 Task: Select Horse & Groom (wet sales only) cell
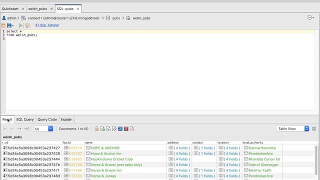click(125, 164)
